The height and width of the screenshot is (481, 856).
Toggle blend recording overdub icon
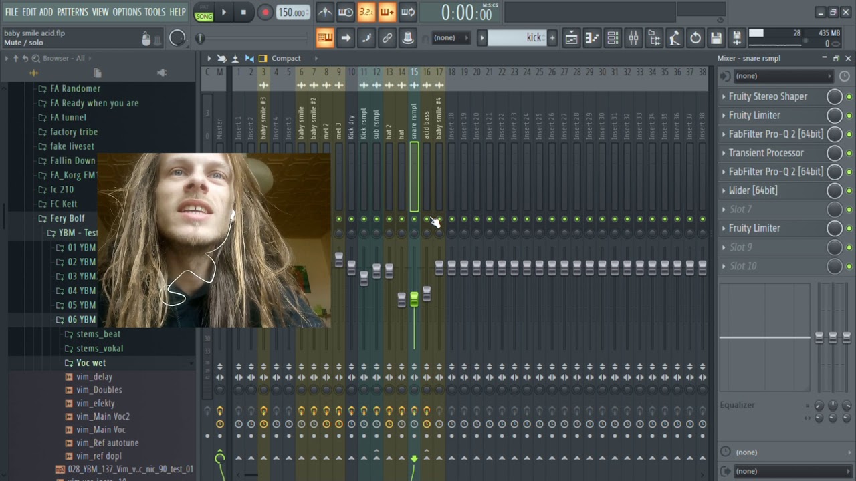tap(387, 12)
